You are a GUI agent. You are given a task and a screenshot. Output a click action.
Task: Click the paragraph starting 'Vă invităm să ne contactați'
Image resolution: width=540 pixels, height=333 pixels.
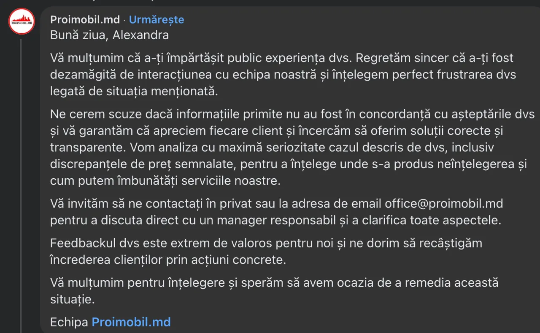pos(277,212)
